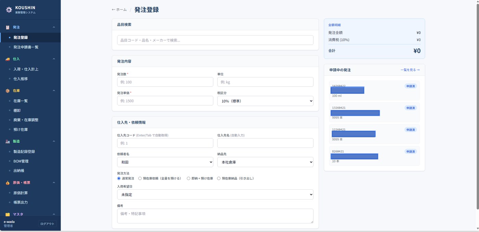Image resolution: width=479 pixels, height=232 pixels.
Task: Collapse the 発注 sidebar section chevron
Action: tap(54, 27)
